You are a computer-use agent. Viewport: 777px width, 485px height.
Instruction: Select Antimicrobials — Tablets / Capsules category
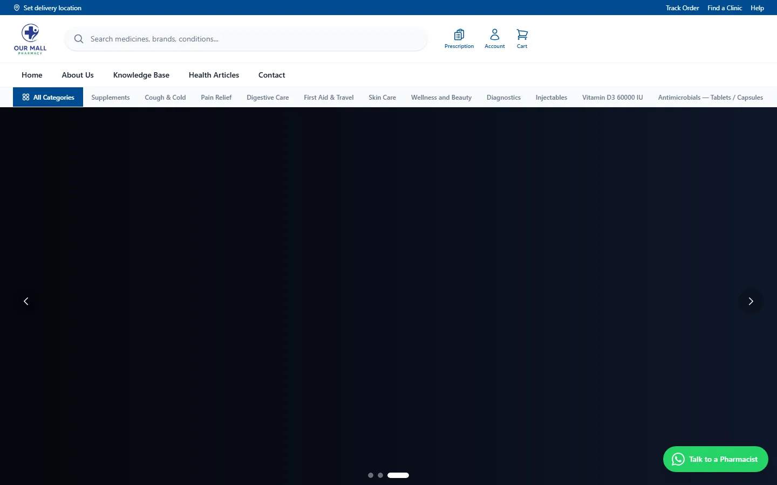pos(711,98)
